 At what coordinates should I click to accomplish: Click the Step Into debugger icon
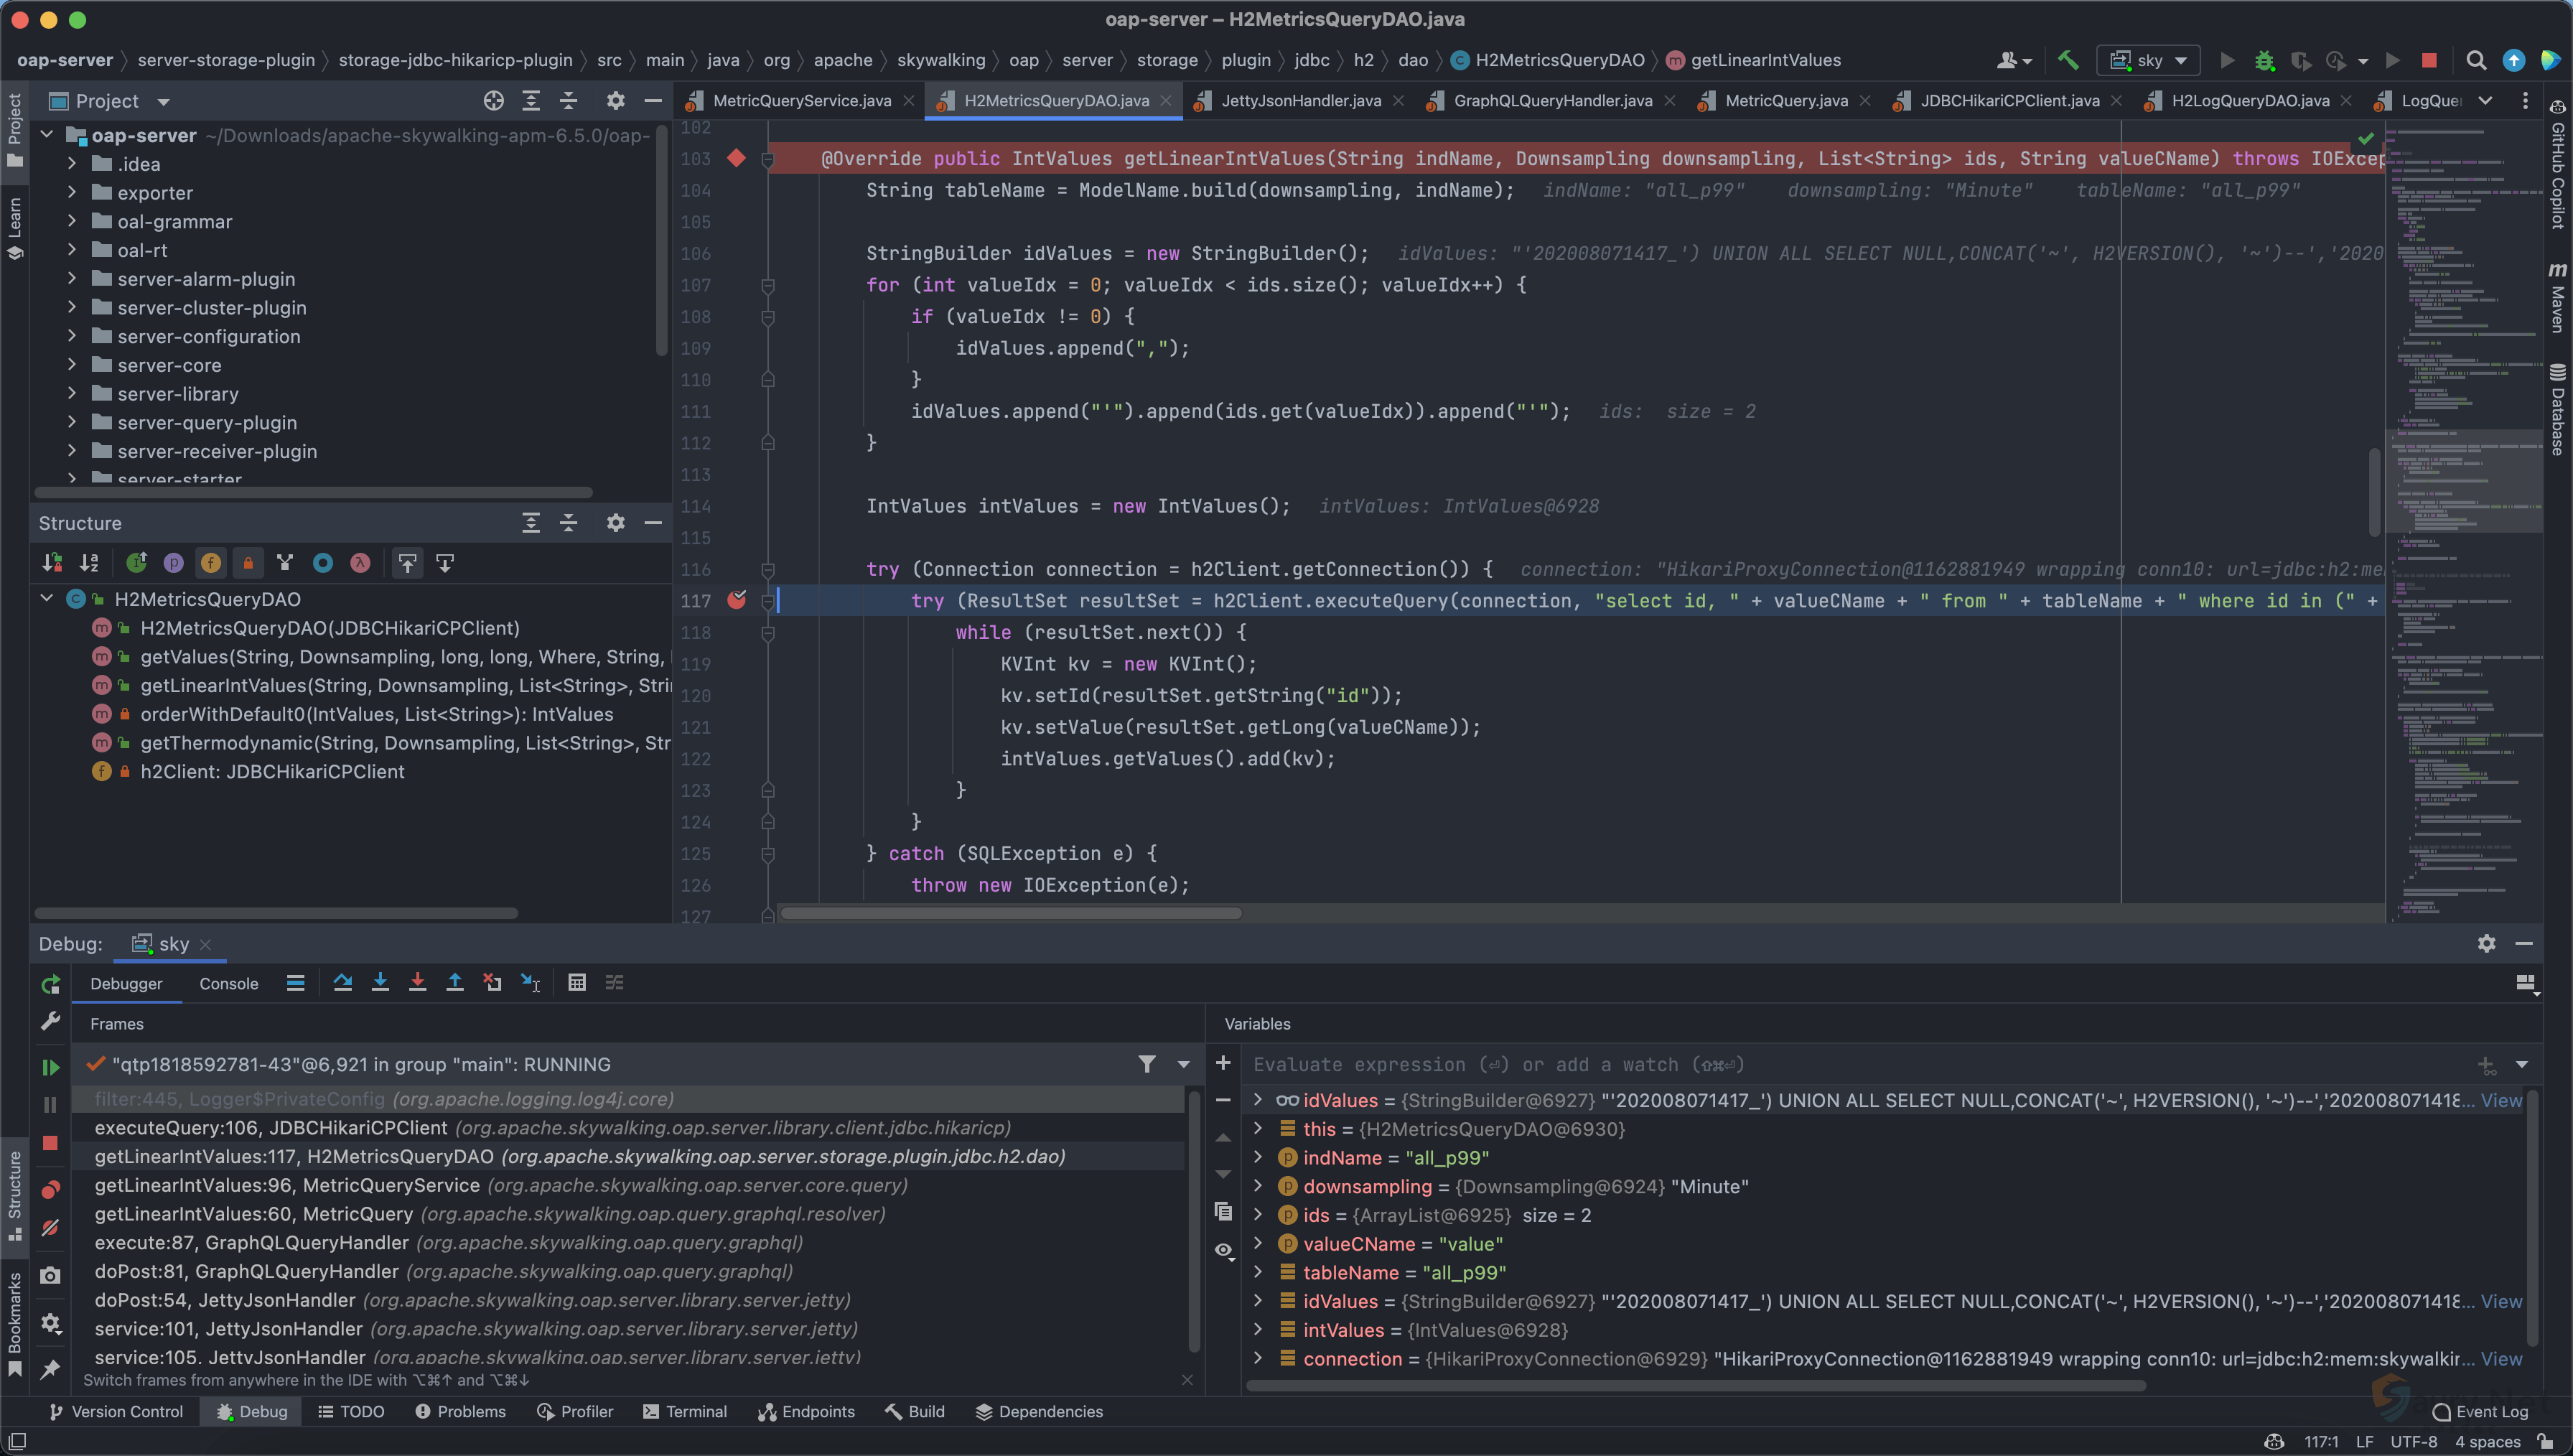point(380,983)
